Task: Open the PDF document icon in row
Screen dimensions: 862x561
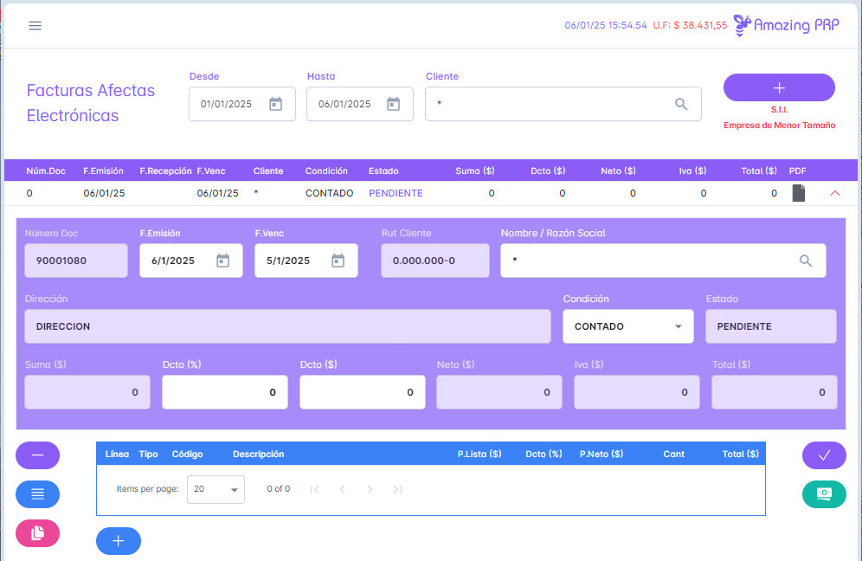Action: pyautogui.click(x=798, y=194)
